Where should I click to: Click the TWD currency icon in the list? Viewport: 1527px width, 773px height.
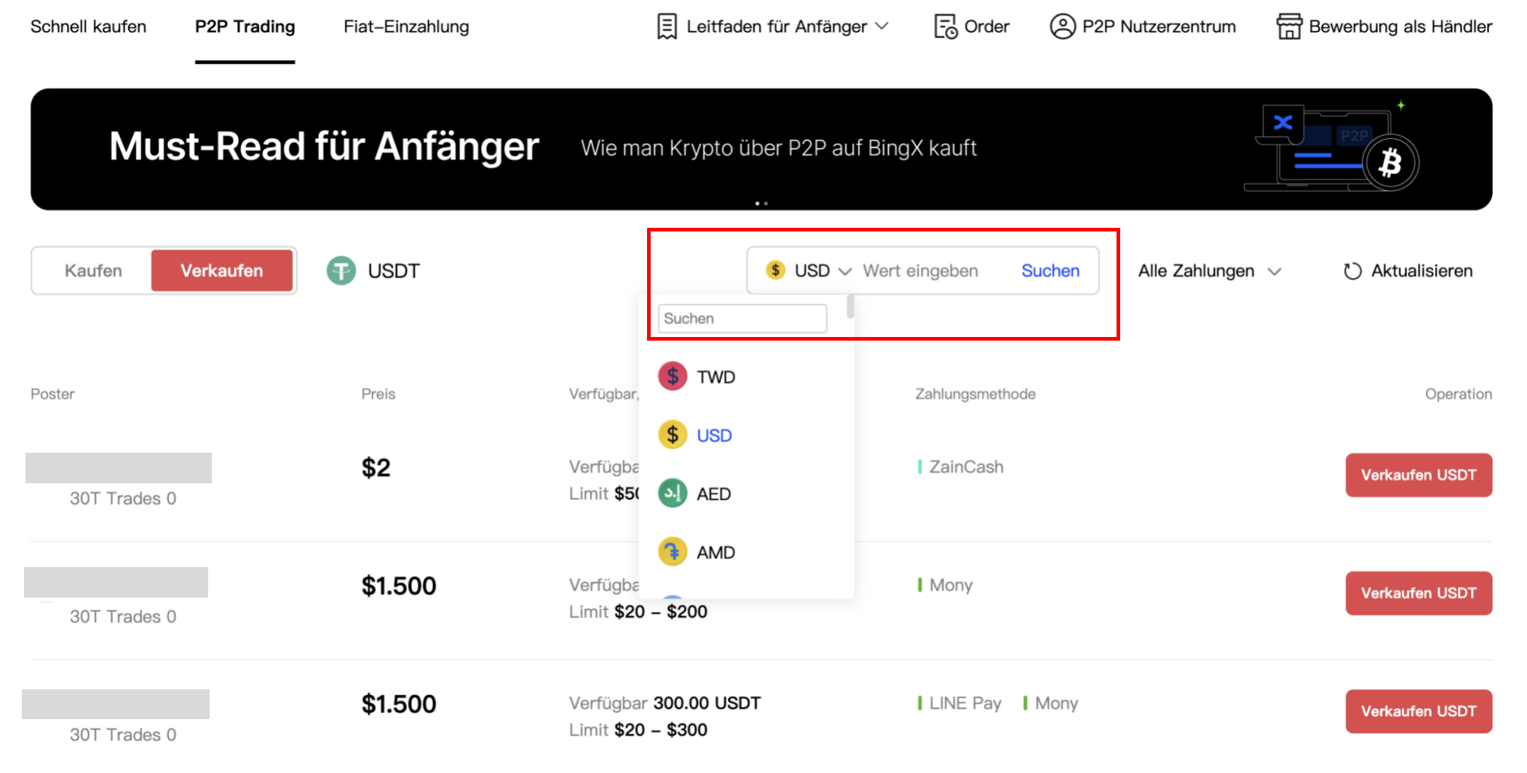(x=673, y=376)
